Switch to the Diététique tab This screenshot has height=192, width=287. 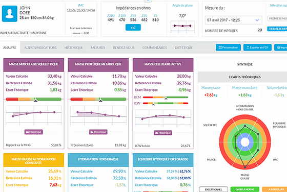point(183,47)
